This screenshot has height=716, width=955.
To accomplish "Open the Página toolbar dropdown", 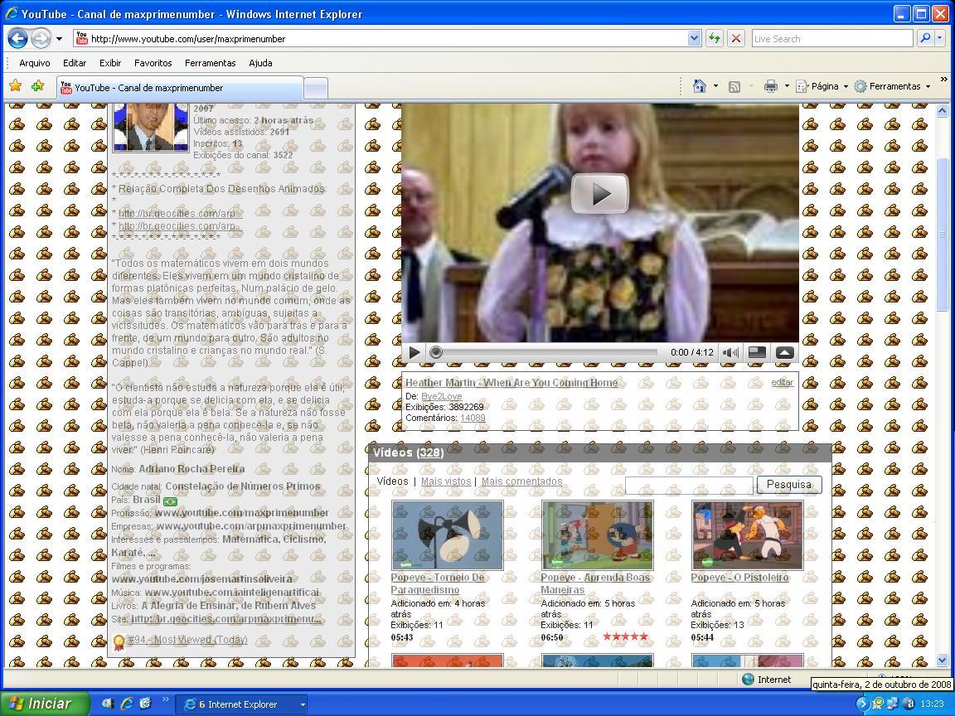I will coord(822,86).
